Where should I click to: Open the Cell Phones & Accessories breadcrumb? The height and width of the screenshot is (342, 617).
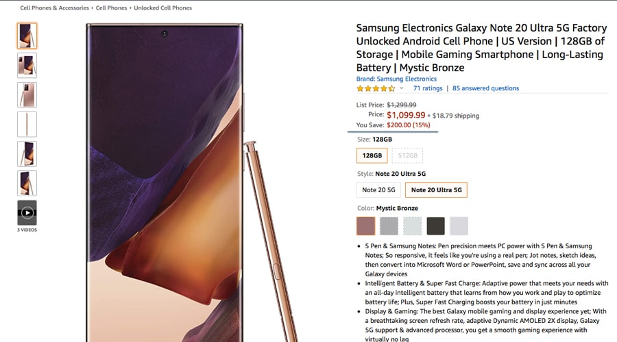pos(55,8)
